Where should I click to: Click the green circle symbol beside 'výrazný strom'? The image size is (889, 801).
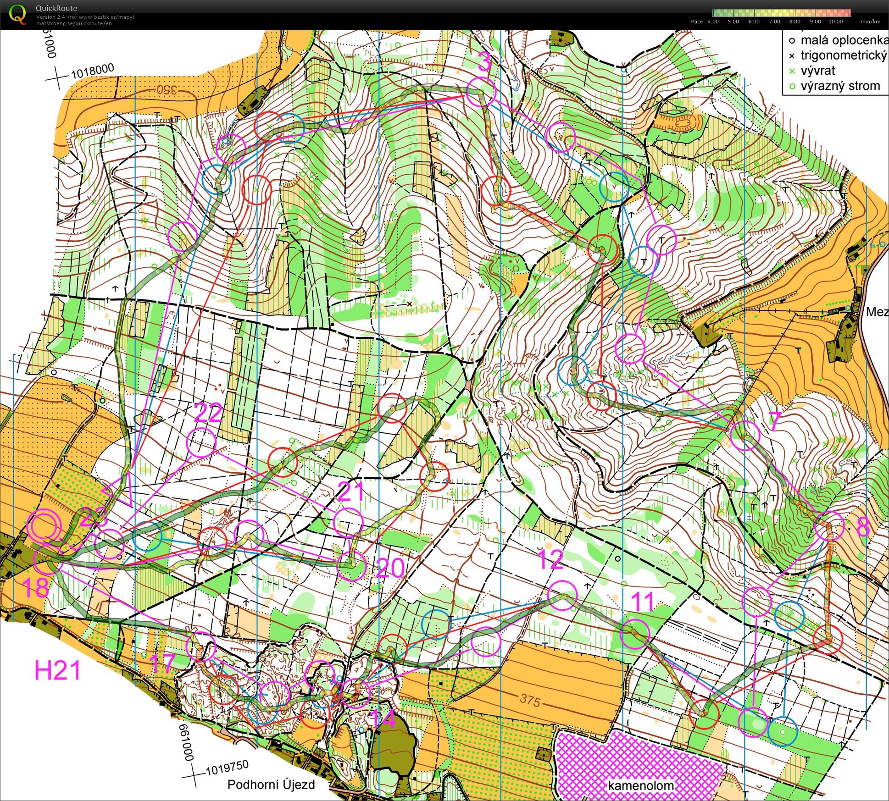(792, 87)
